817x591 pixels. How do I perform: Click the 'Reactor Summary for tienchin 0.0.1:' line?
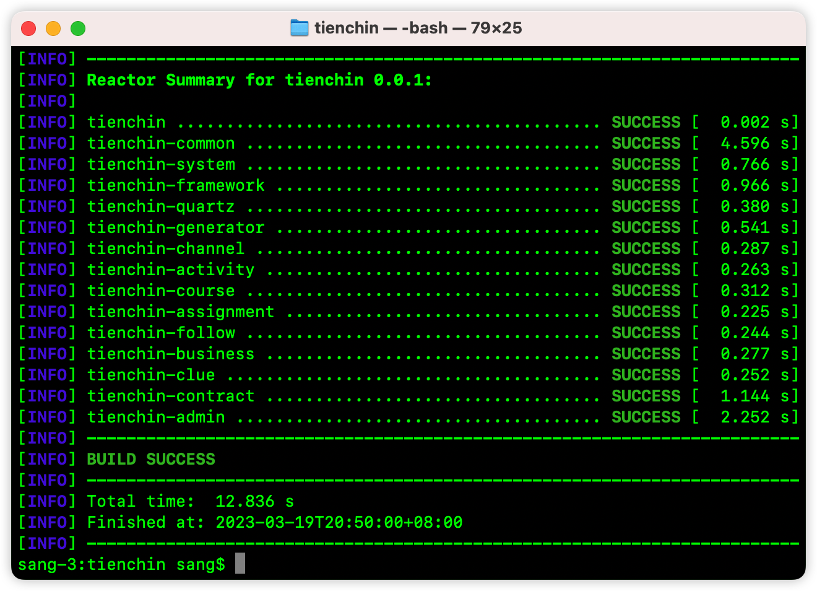pos(259,80)
